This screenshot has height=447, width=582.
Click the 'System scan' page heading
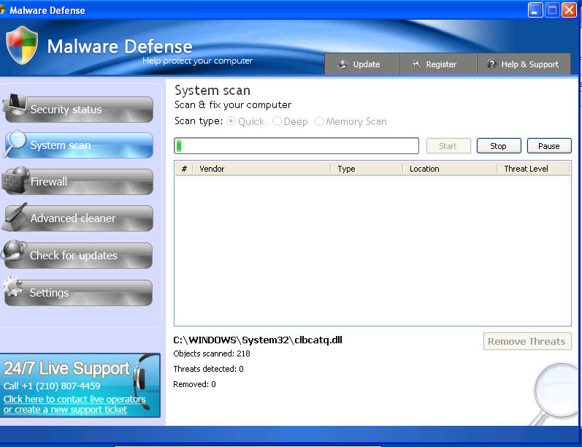(212, 91)
